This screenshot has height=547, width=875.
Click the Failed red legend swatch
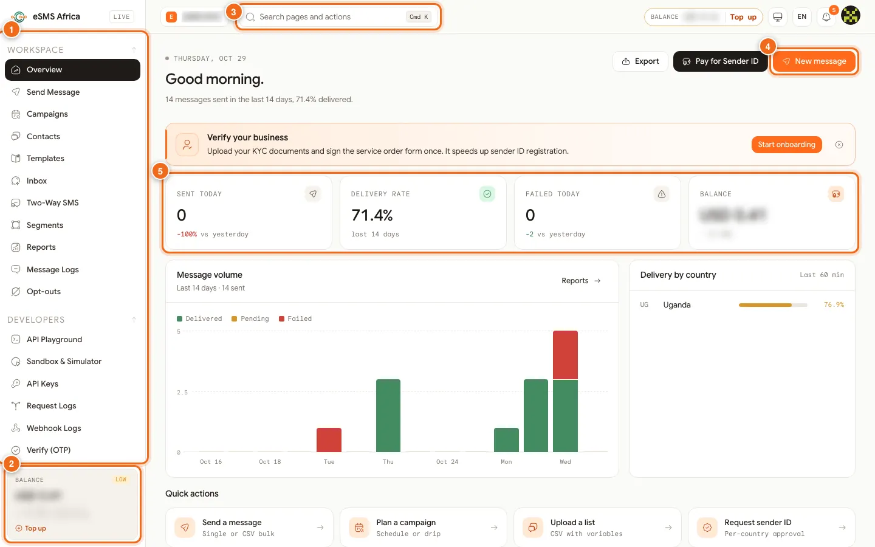pyautogui.click(x=282, y=318)
